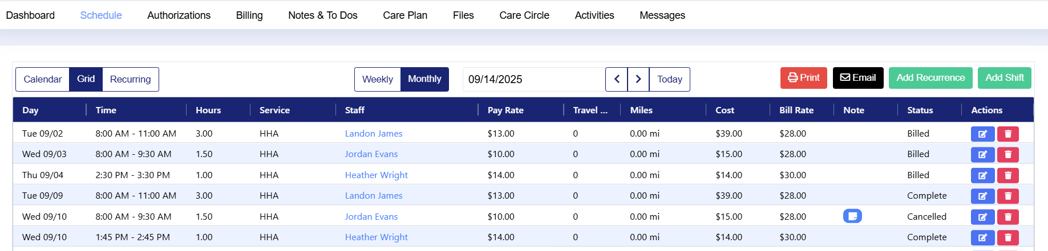Open Heather Wright's staff link on 09/04
1048x251 pixels.
(376, 175)
